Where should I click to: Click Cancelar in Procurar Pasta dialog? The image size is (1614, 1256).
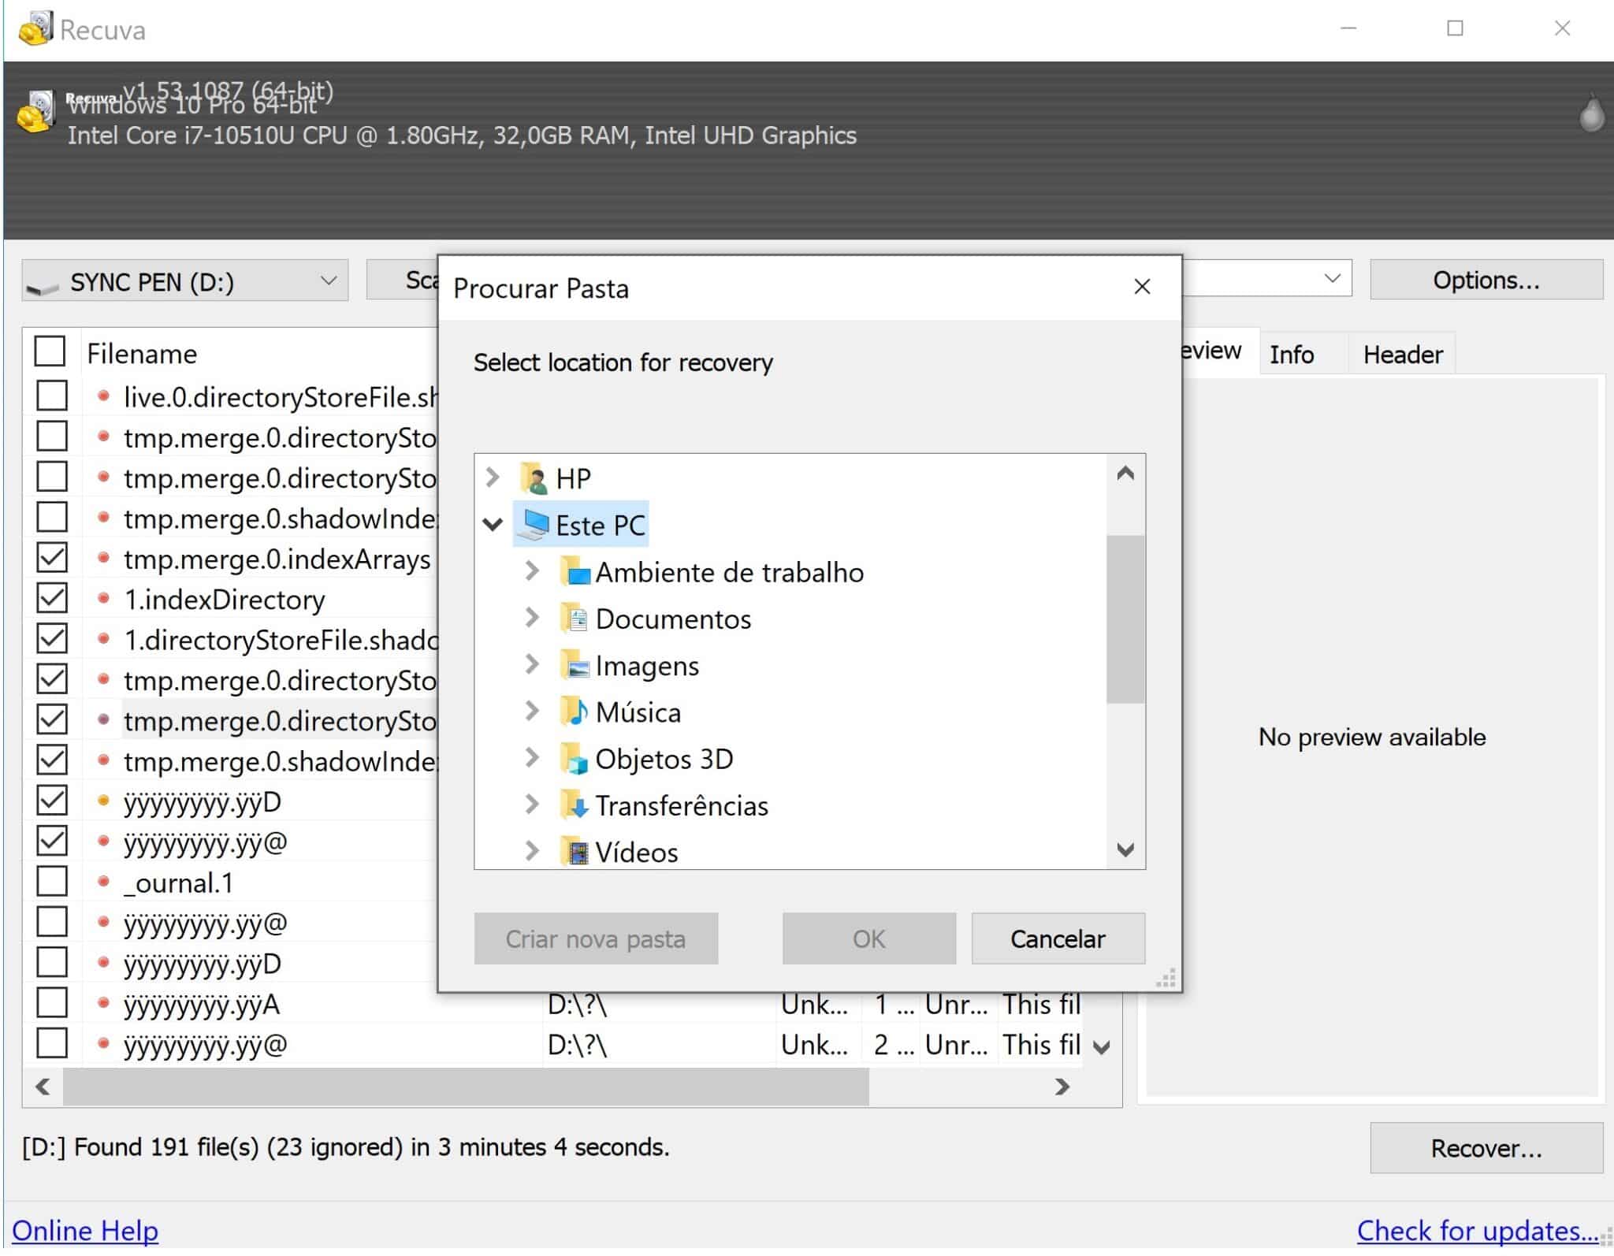pyautogui.click(x=1058, y=939)
